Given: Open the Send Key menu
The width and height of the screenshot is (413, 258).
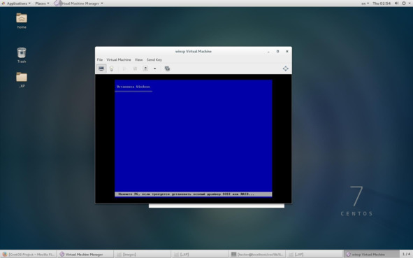Looking at the screenshot, I should (x=154, y=60).
